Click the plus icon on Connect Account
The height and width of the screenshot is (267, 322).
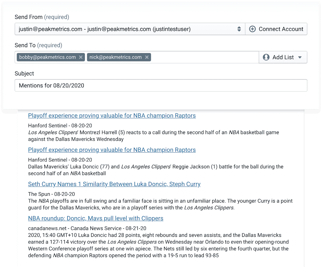[253, 29]
